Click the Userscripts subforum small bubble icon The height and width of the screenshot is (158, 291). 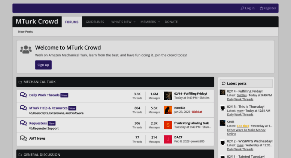click(31, 113)
